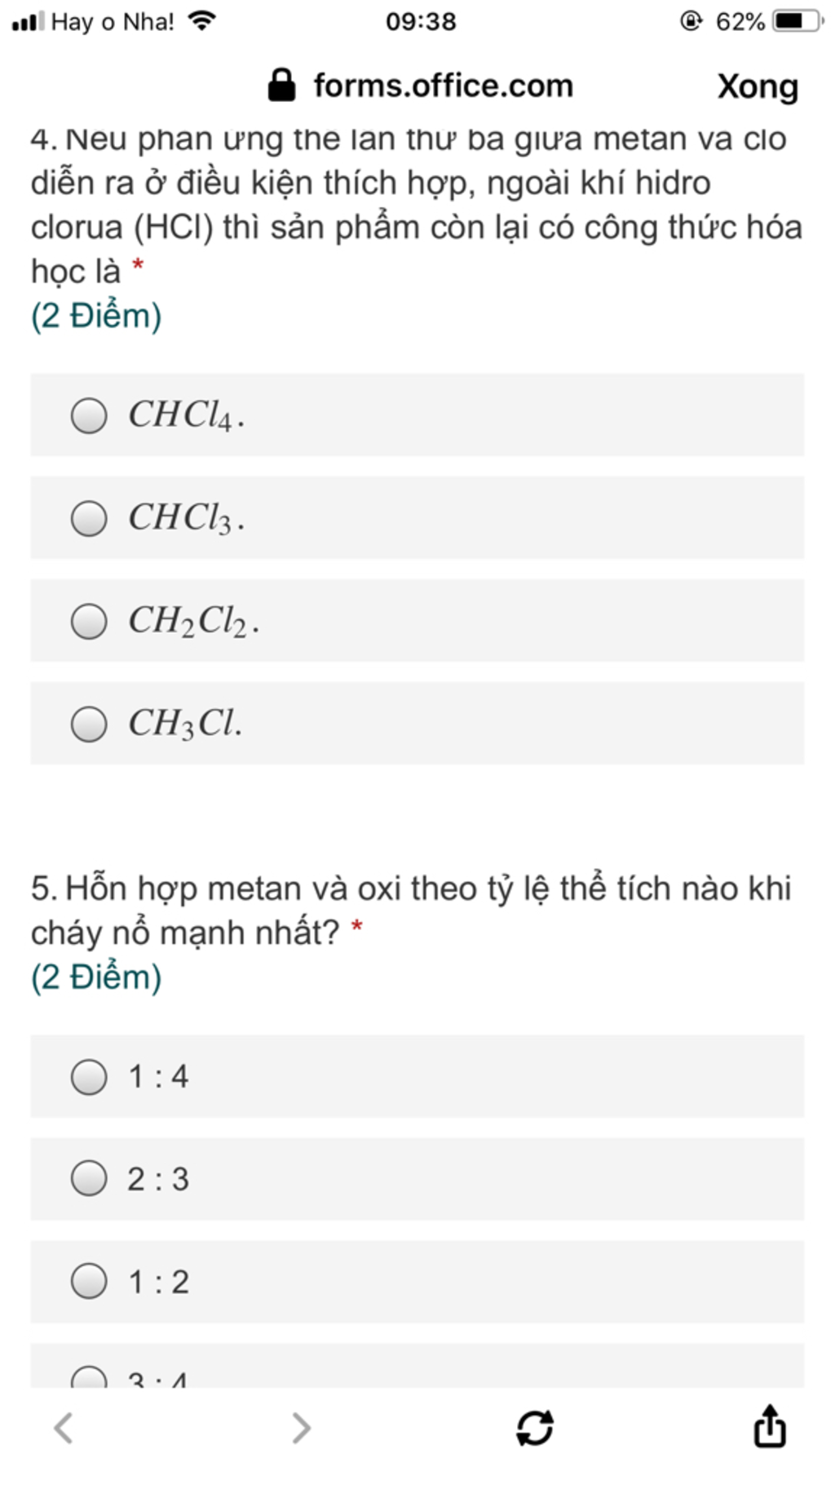835x1485 pixels.
Task: Select ratio 1 : 4 option
Action: tap(417, 1076)
